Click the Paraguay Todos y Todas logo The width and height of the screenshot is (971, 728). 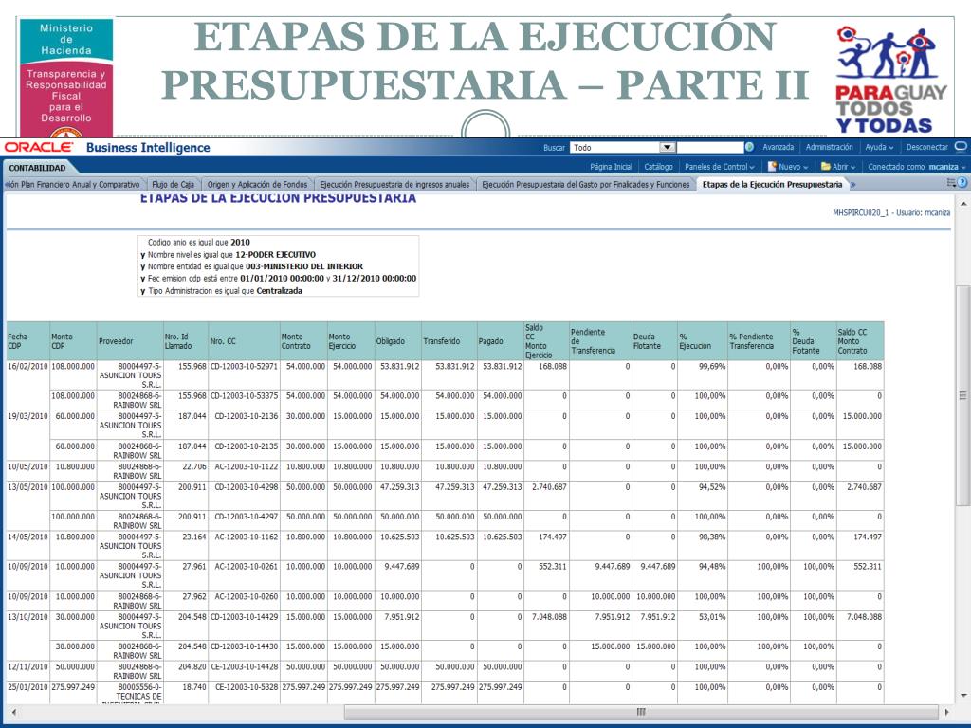(x=889, y=80)
